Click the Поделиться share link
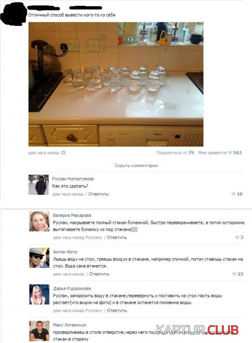This screenshot has height=343, width=252. coord(168,153)
